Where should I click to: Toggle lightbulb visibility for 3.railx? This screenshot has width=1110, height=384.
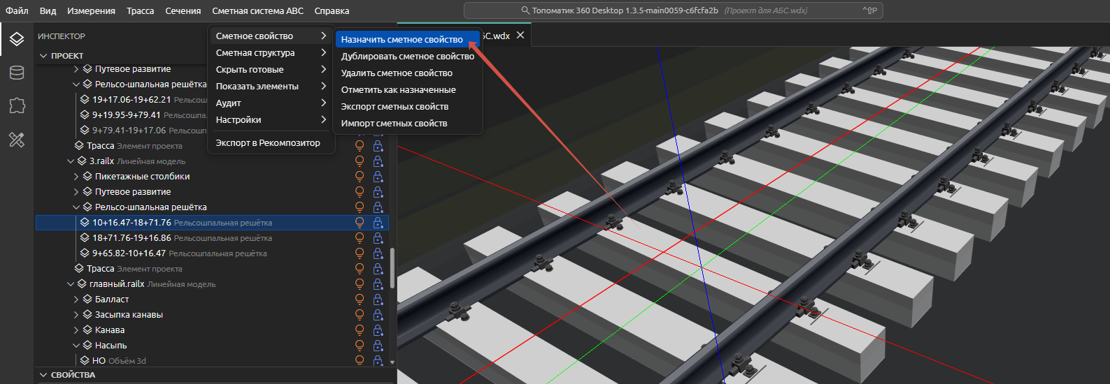point(360,161)
